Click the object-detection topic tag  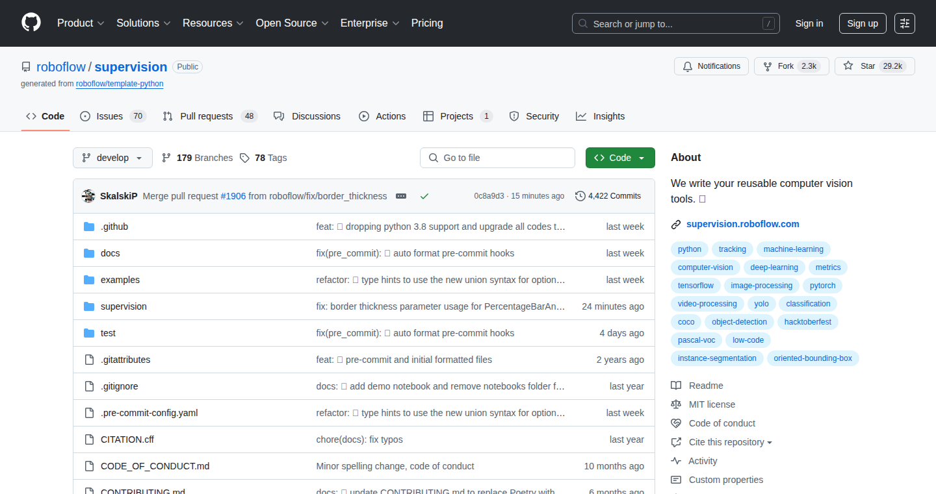[739, 322]
